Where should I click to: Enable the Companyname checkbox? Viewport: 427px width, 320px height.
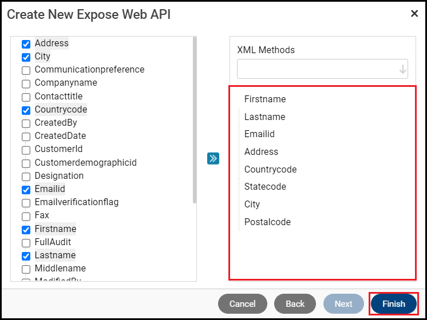pos(26,83)
